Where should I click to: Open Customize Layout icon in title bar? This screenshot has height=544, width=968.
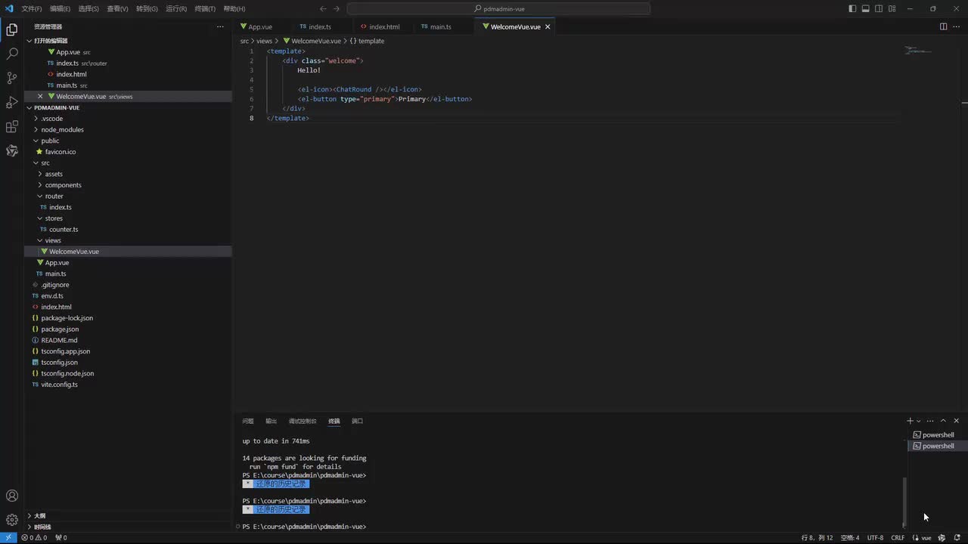coord(892,8)
